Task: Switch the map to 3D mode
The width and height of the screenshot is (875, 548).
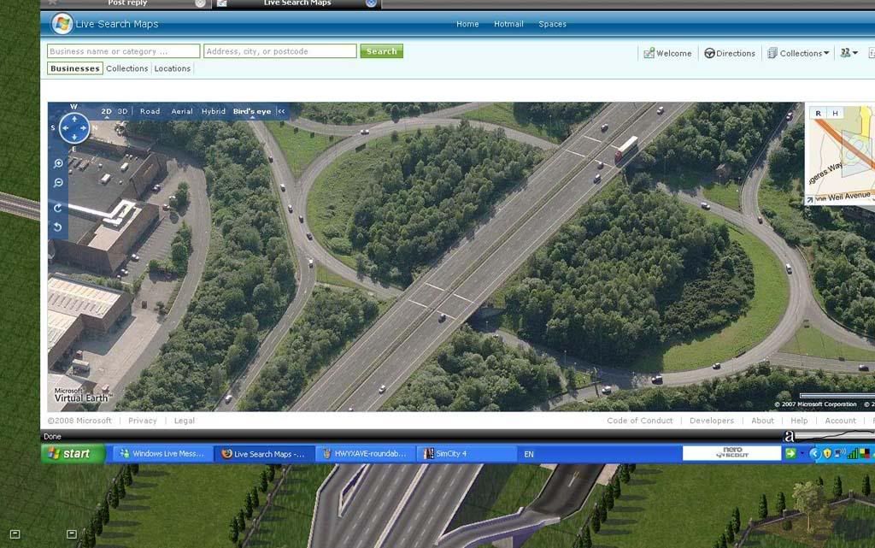Action: click(123, 112)
